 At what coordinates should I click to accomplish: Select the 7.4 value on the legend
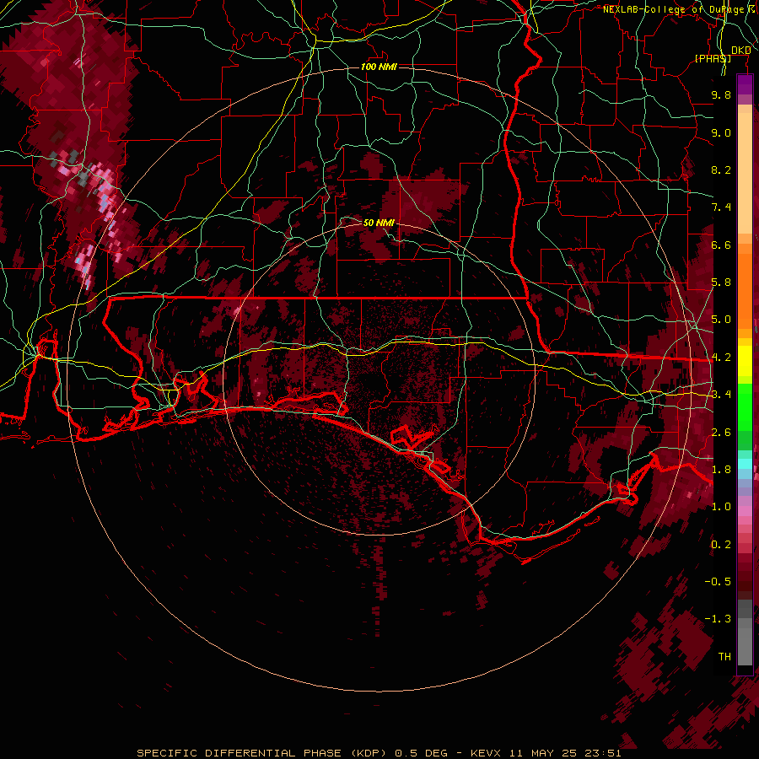coord(721,207)
